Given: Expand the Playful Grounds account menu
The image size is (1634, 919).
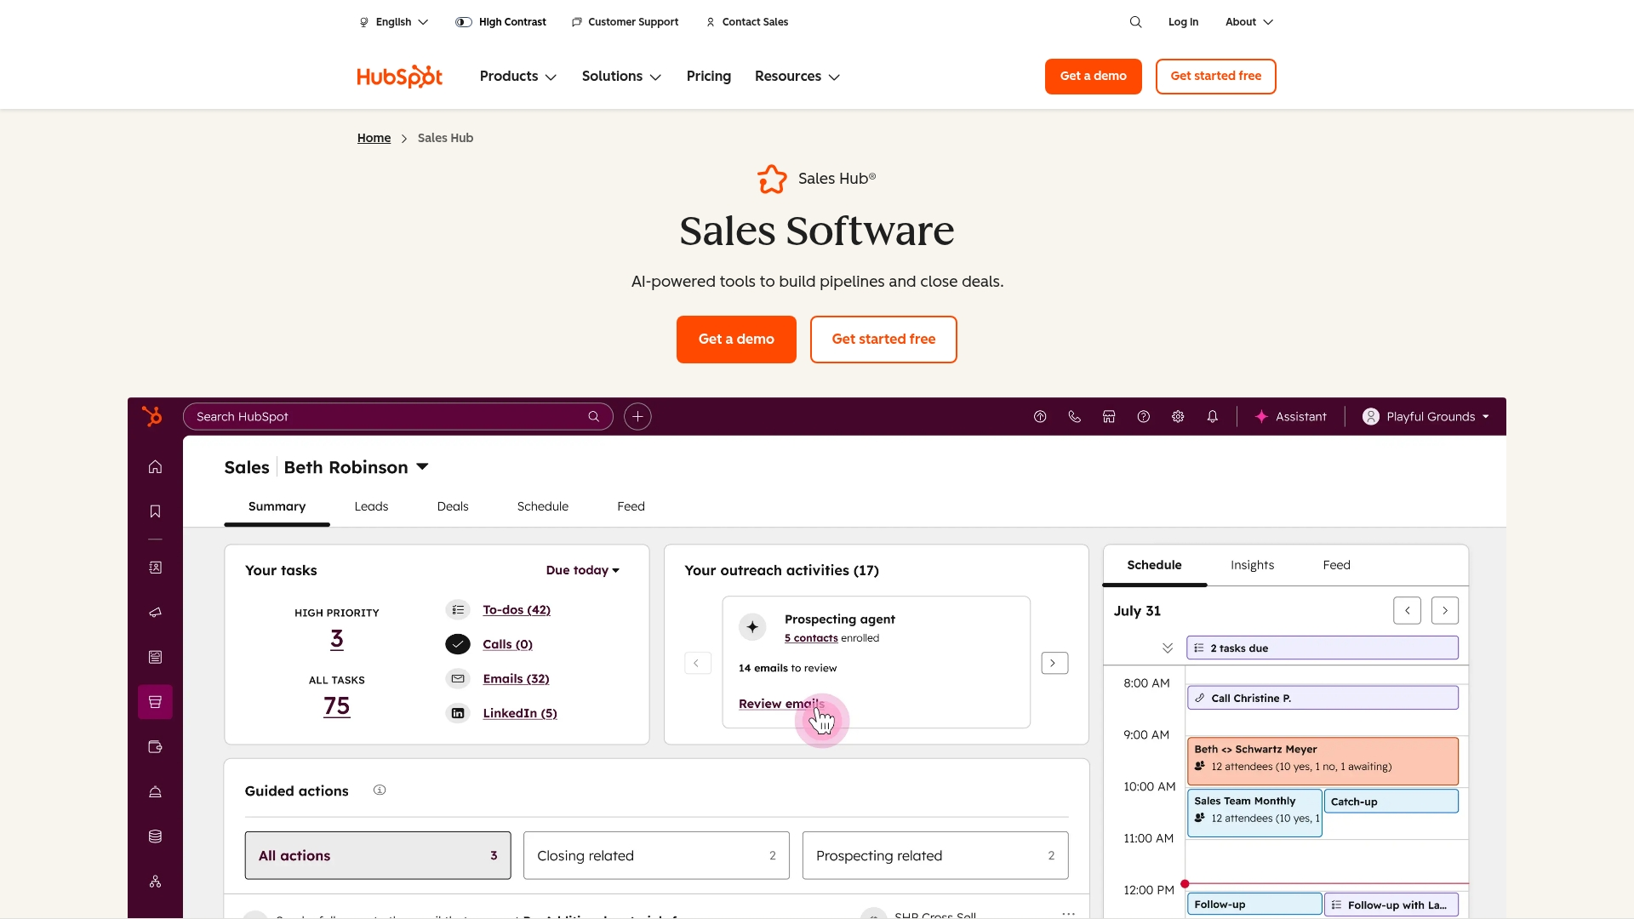Looking at the screenshot, I should [x=1425, y=416].
